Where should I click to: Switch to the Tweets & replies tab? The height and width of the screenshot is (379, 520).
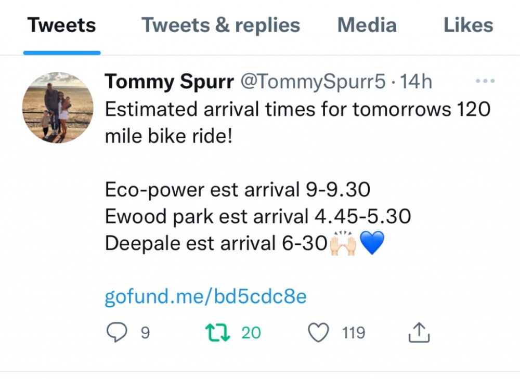(x=221, y=25)
